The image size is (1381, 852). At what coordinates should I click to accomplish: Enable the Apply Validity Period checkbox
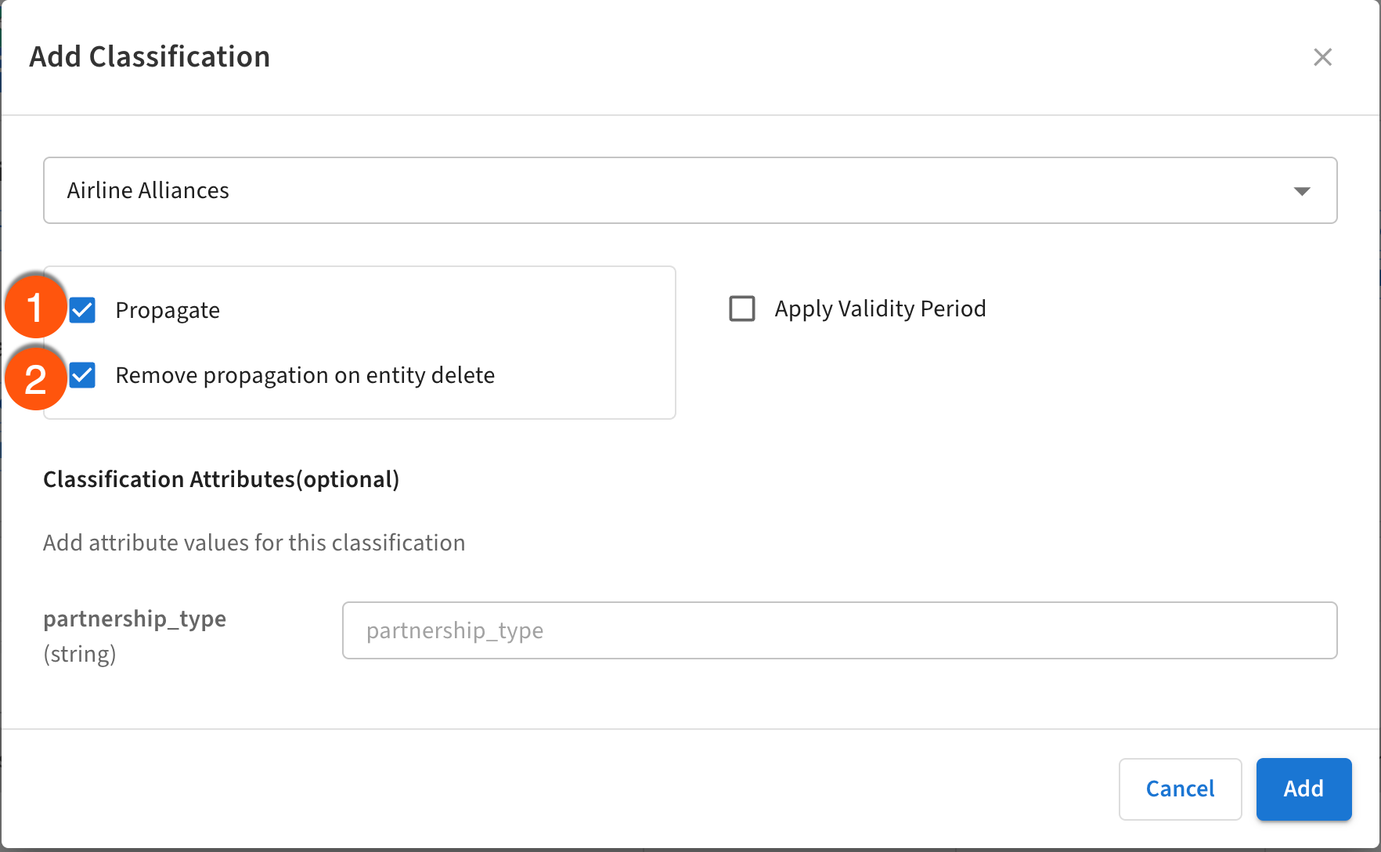pos(742,309)
